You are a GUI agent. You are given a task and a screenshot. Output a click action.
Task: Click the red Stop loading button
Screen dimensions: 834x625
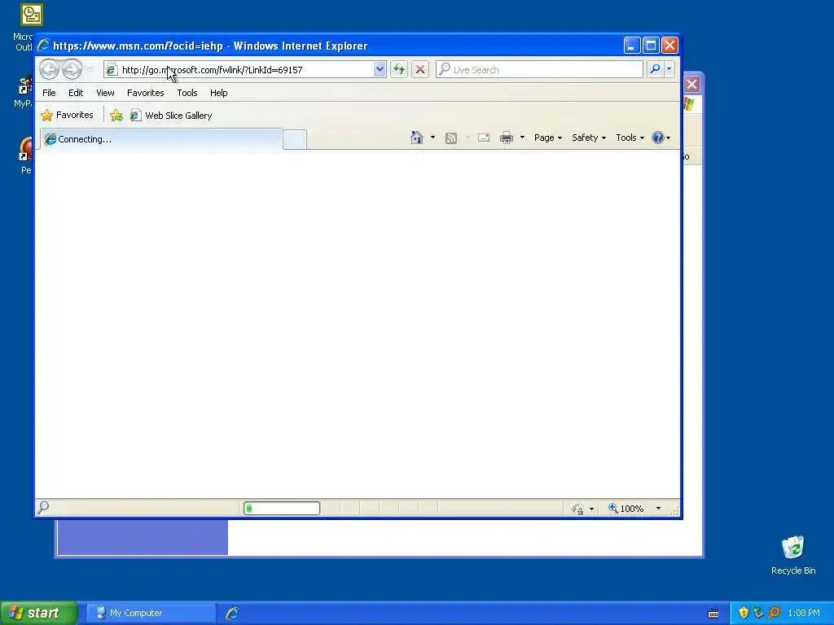pos(420,70)
